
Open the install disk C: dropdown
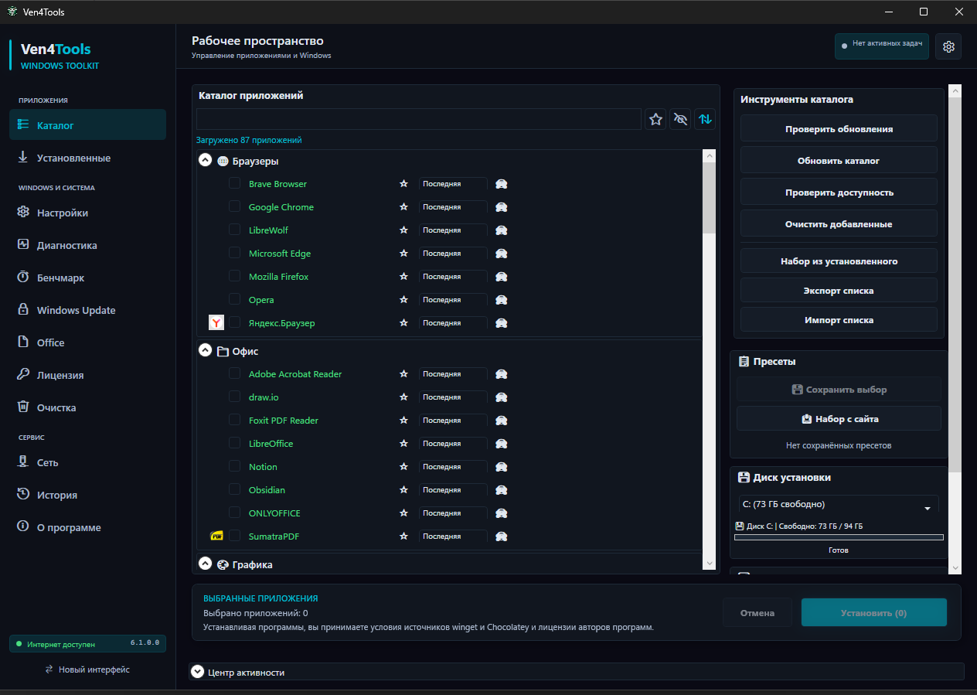tap(839, 505)
